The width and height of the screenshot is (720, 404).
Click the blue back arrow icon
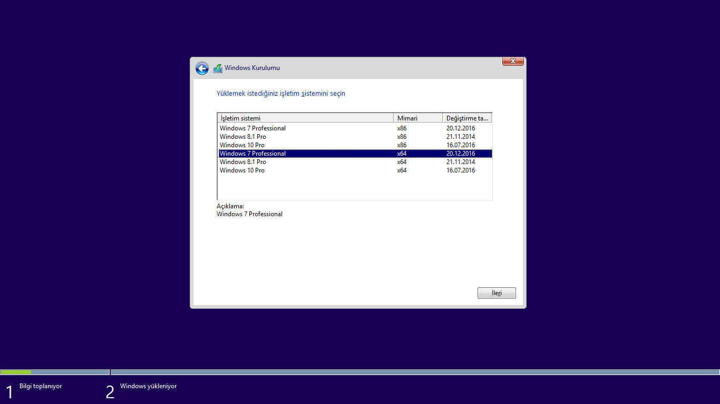pyautogui.click(x=202, y=68)
